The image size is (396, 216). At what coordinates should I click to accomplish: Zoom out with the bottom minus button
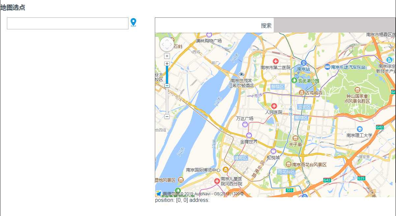[167, 117]
